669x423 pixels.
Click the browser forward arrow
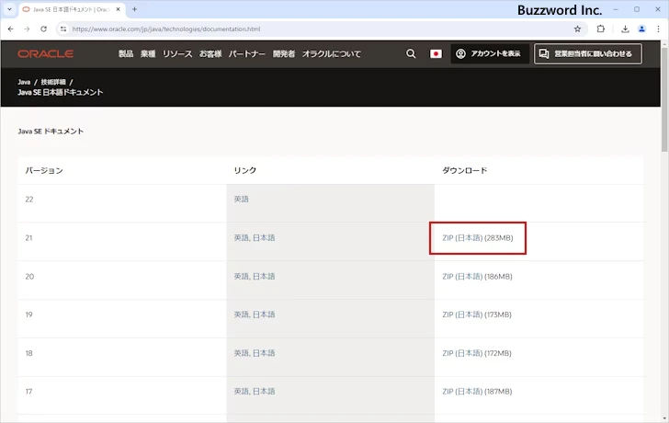click(27, 29)
